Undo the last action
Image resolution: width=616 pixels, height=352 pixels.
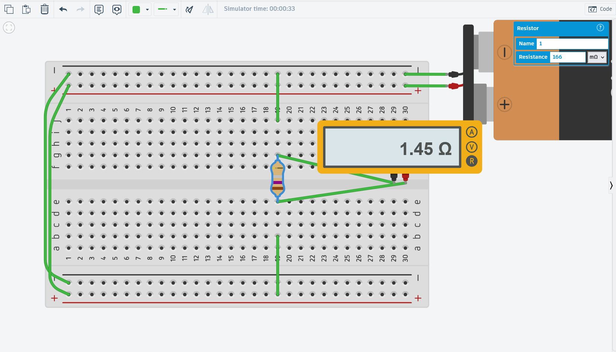point(63,9)
